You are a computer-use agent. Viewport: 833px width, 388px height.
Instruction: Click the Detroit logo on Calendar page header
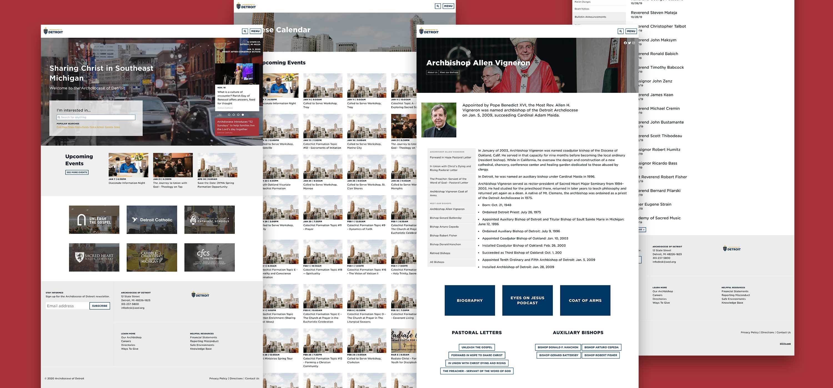246,6
